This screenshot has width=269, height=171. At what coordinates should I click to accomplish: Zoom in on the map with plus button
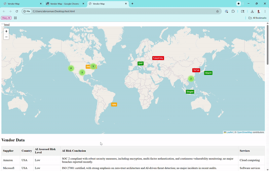[x=6, y=31]
